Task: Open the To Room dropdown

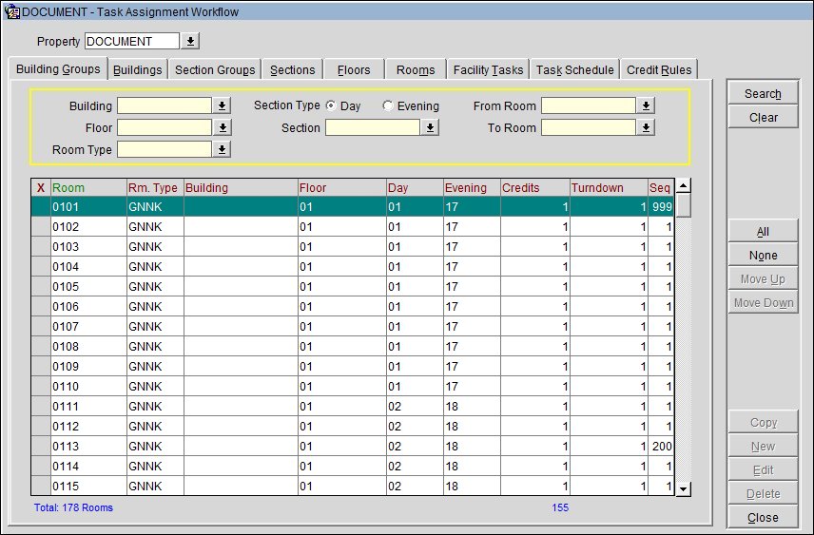Action: pos(647,128)
